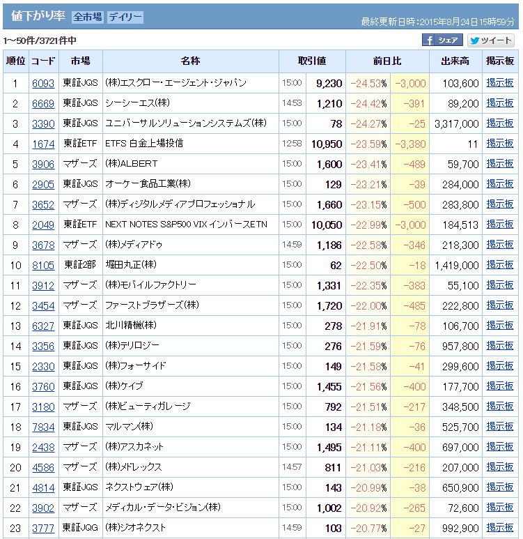Click the 取引値 column header
This screenshot has width=523, height=539.
pyautogui.click(x=311, y=61)
